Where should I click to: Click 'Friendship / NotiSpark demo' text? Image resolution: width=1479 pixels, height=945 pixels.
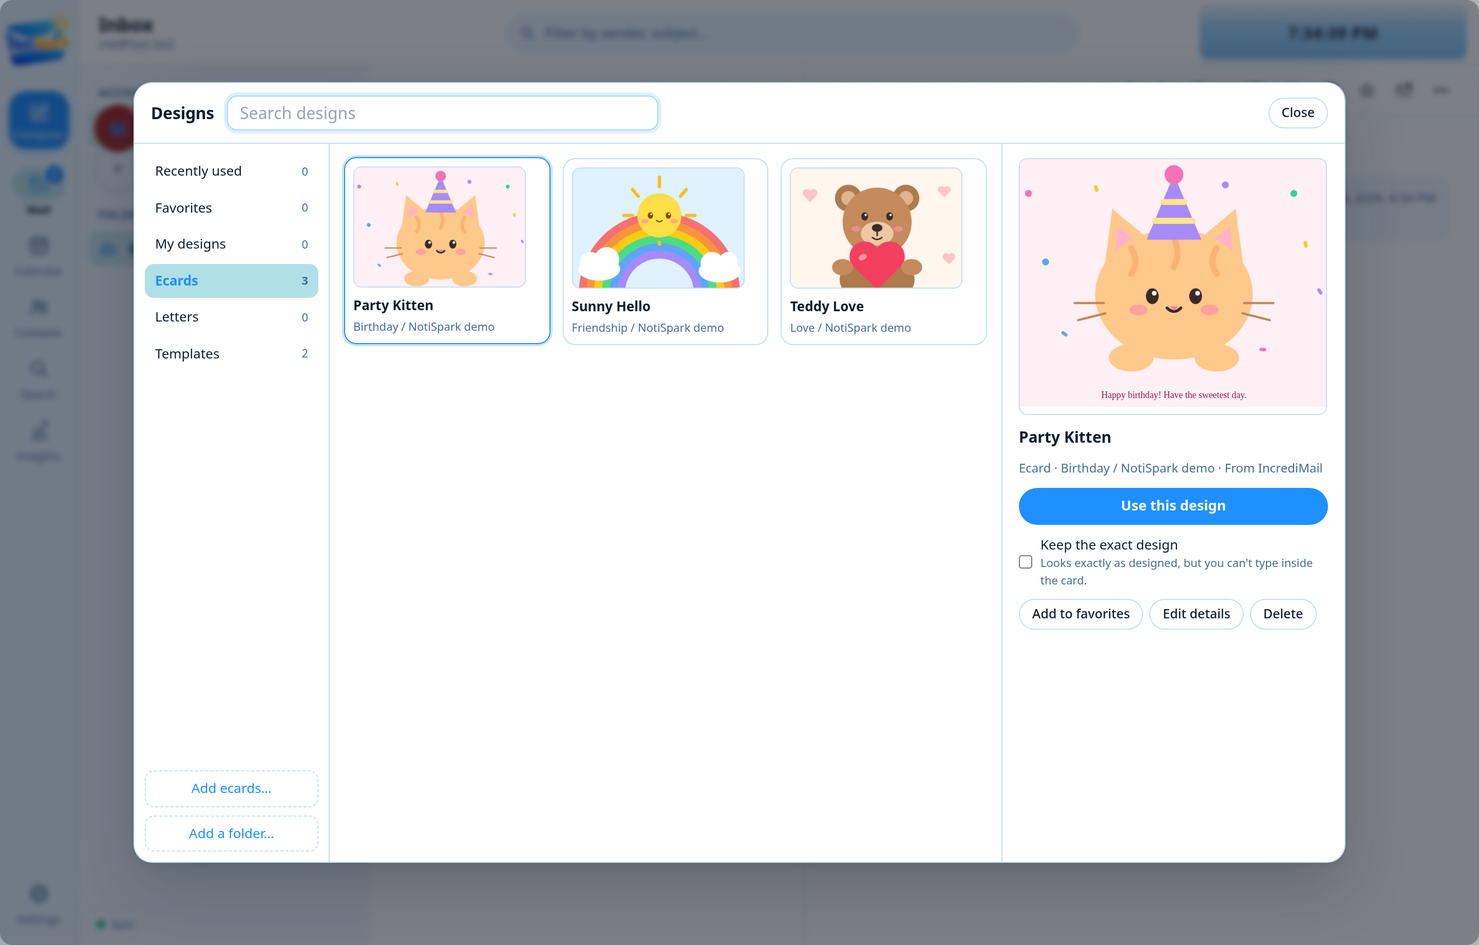pyautogui.click(x=648, y=328)
